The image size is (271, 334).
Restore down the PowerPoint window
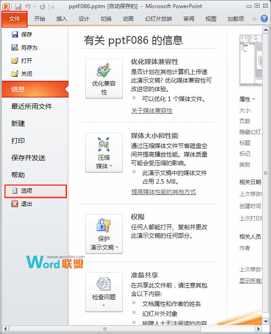coord(257,6)
